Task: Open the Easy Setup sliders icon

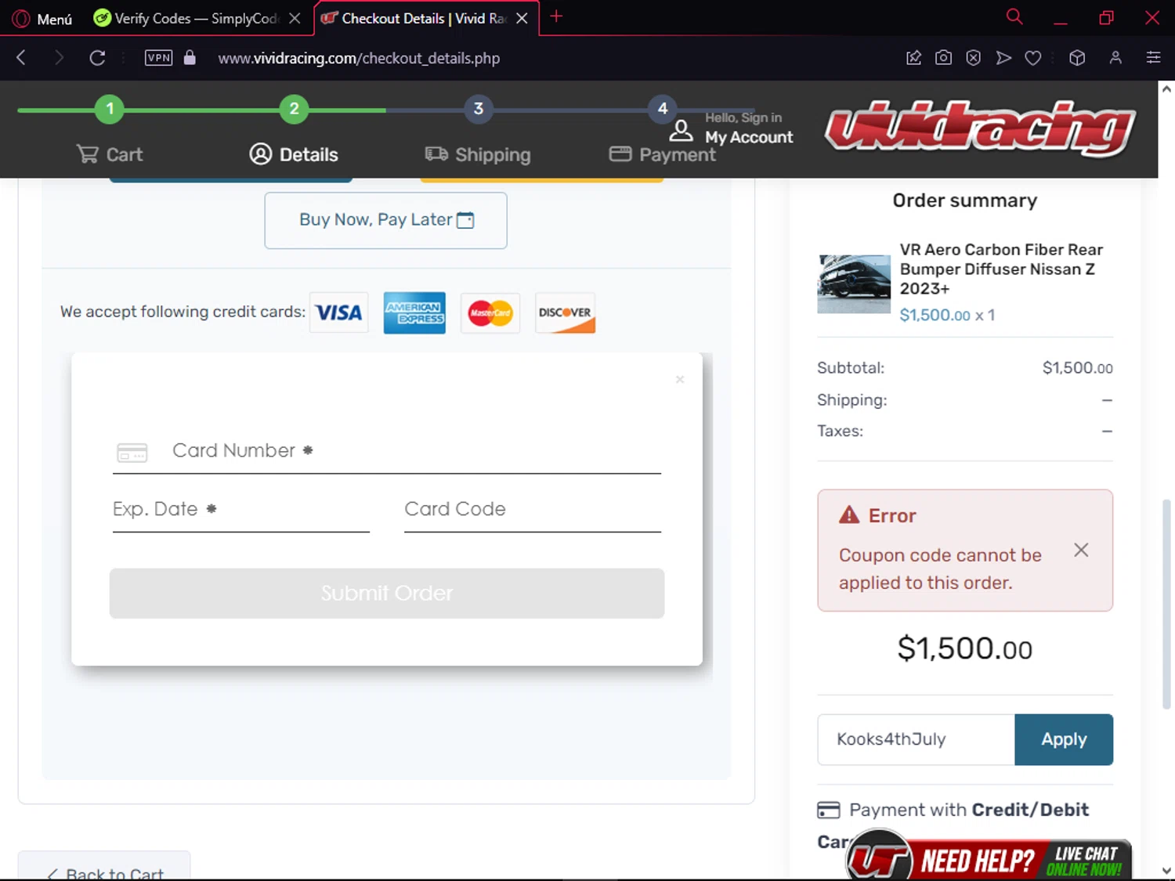Action: click(1153, 58)
